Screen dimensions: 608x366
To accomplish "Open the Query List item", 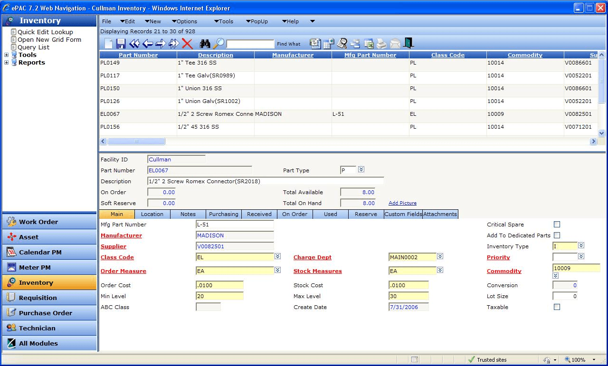I will pyautogui.click(x=34, y=47).
